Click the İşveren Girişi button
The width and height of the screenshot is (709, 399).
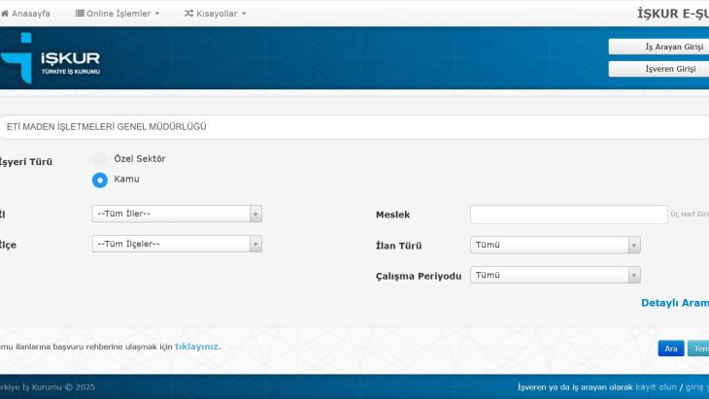pos(658,69)
